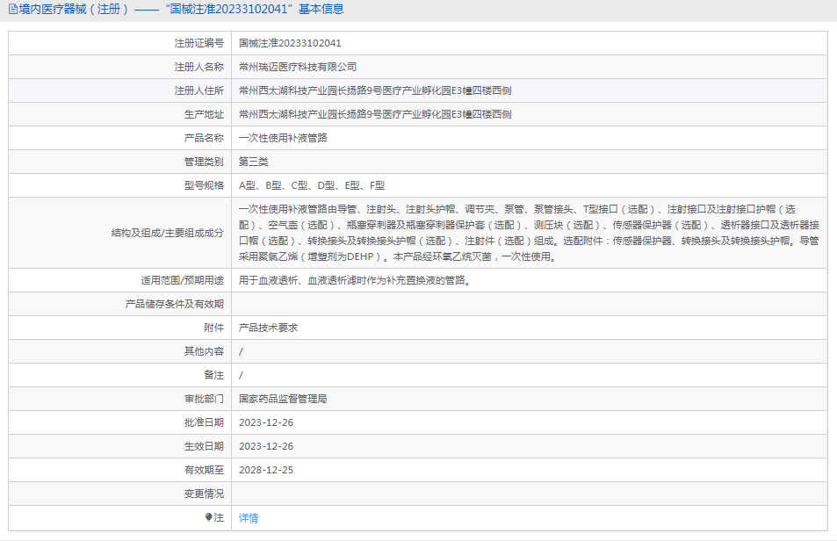The width and height of the screenshot is (837, 541).
Task: Click the 附件 label
Action: click(214, 328)
